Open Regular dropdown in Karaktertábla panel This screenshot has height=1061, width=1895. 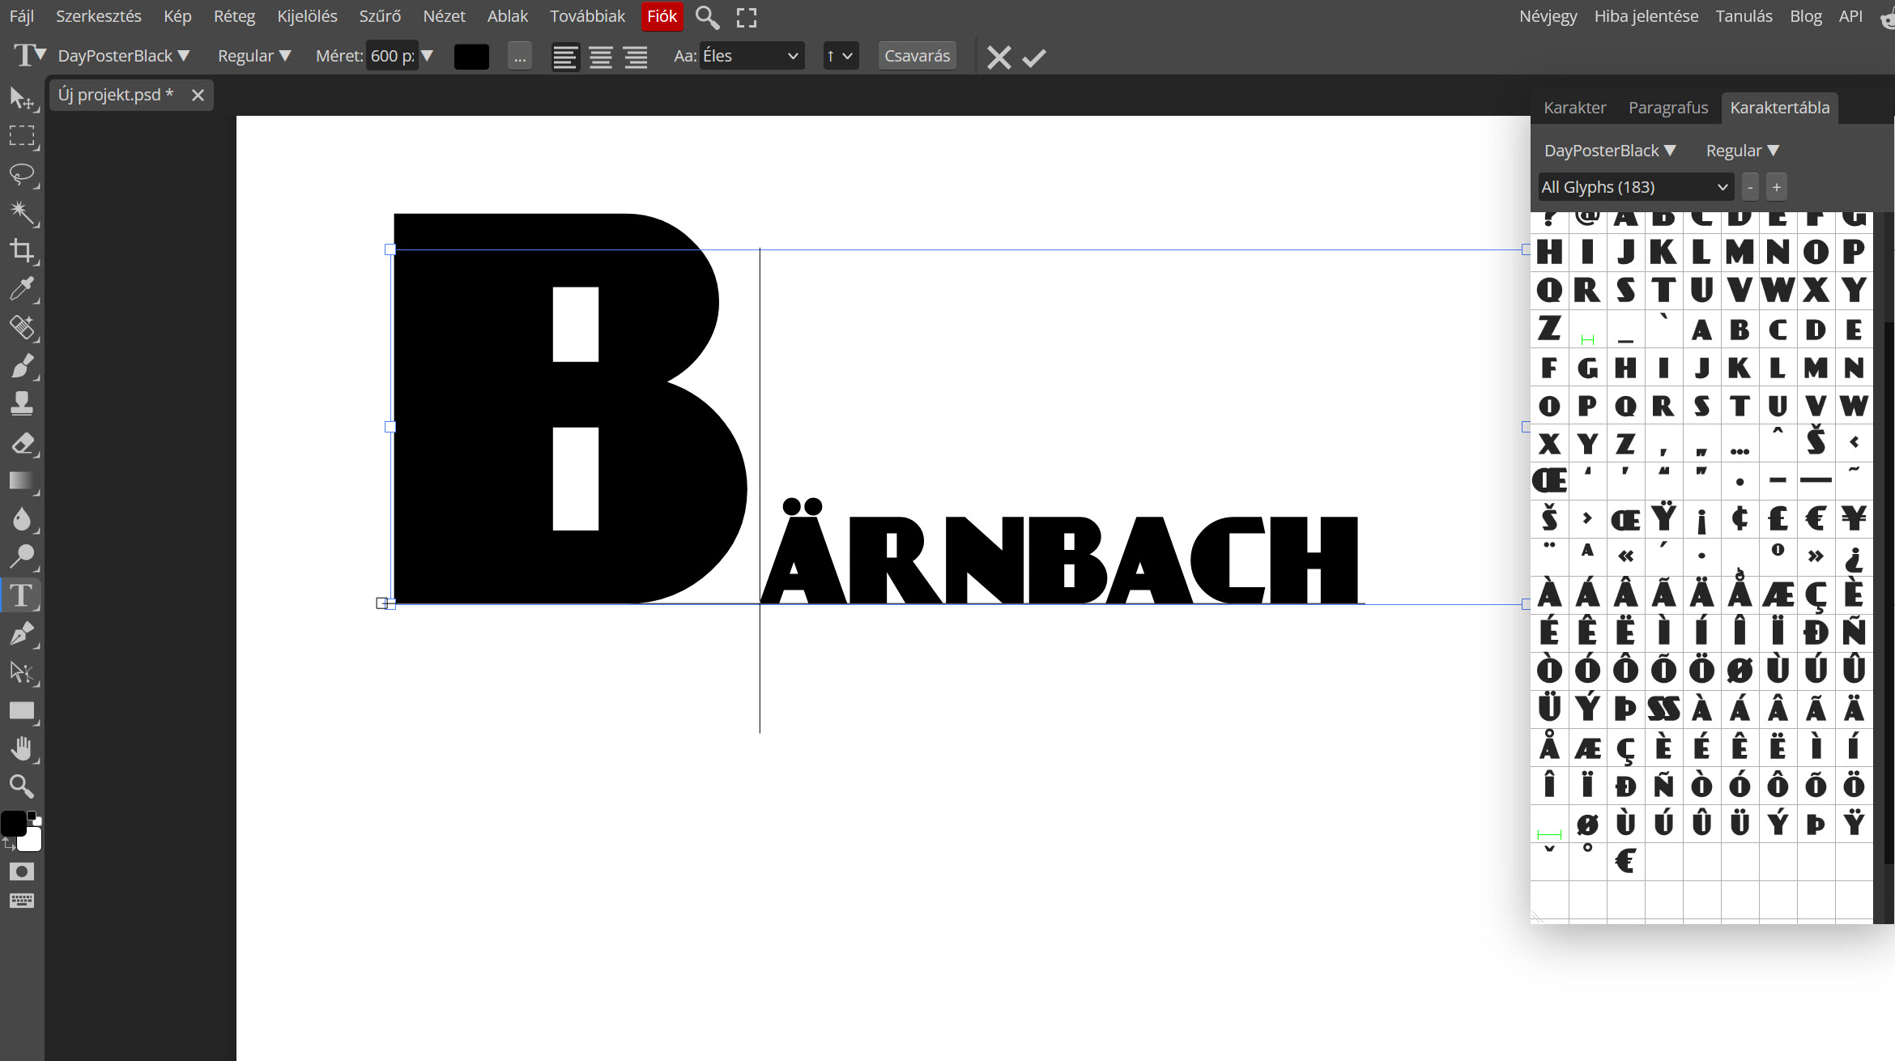1743,151
